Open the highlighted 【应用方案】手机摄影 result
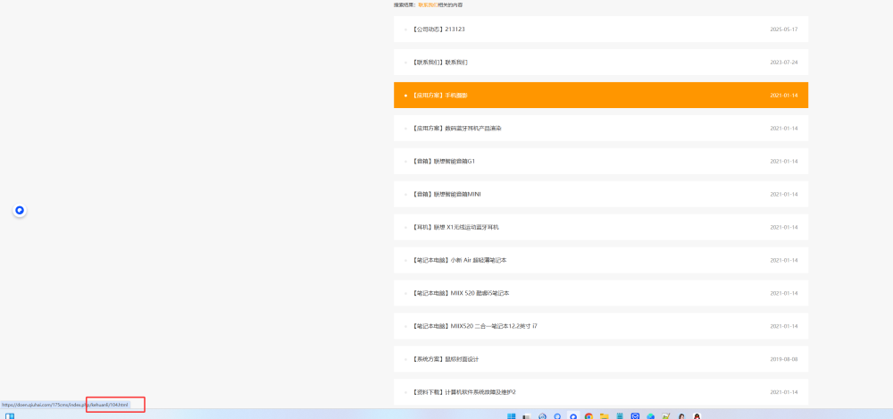The image size is (893, 419). click(x=601, y=96)
